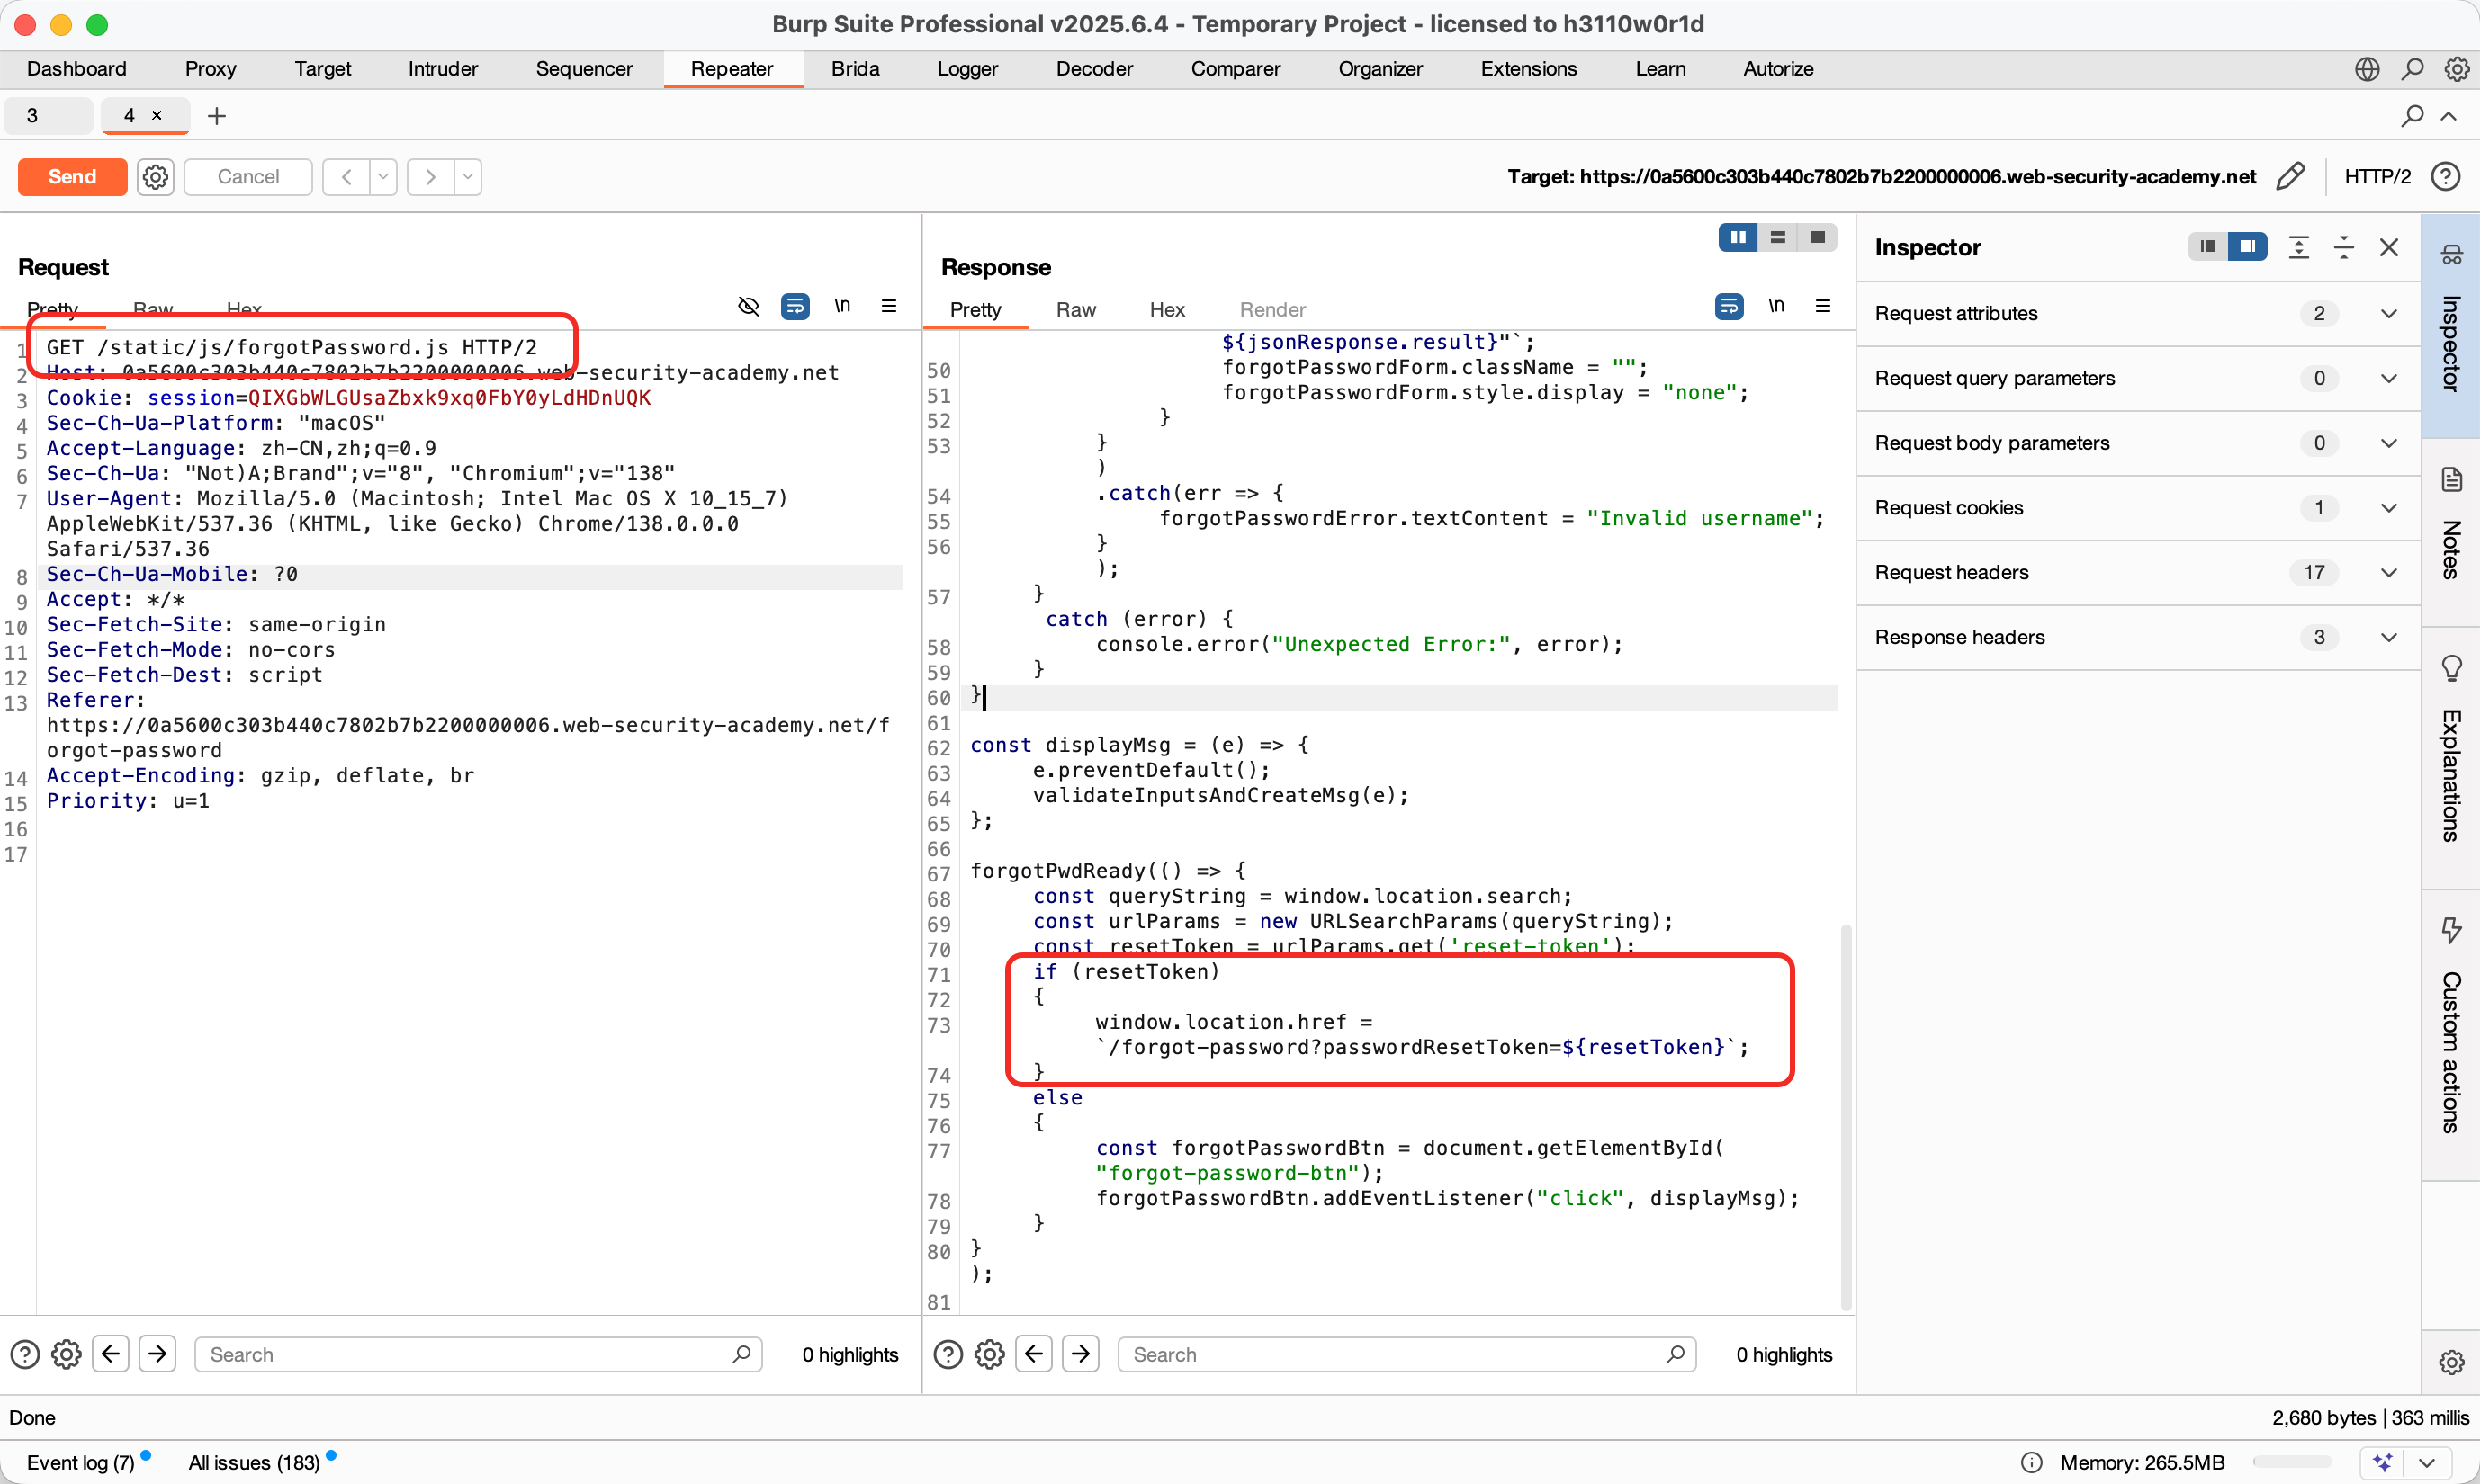Click the Custom actions sidebar icon
Screen dimensions: 2480x1484
coord(2451,930)
